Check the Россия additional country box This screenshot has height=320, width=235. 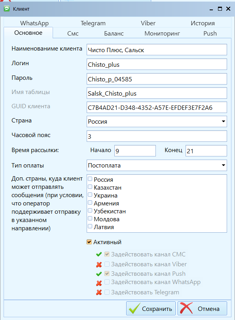[x=90, y=179]
